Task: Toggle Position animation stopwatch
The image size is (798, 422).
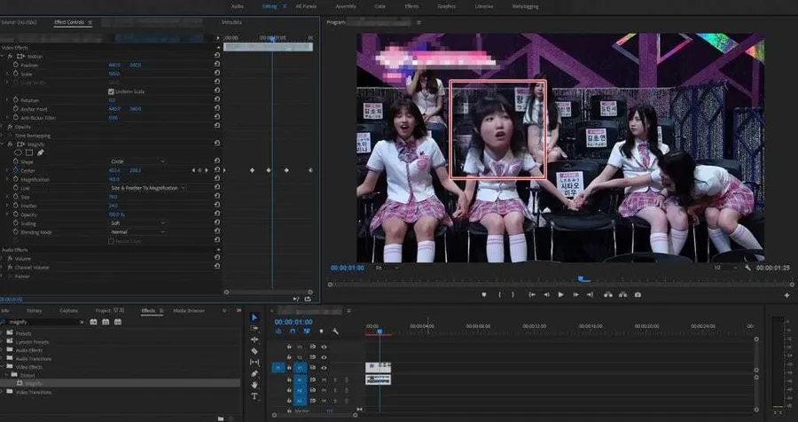Action: (15, 65)
